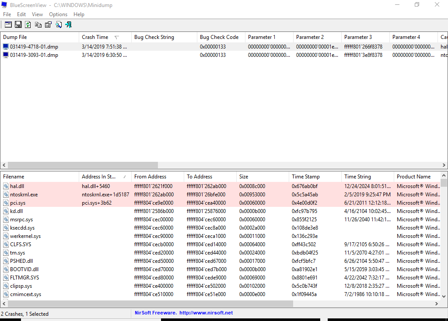Sort by the Parameter 1 column header

pyautogui.click(x=269, y=37)
